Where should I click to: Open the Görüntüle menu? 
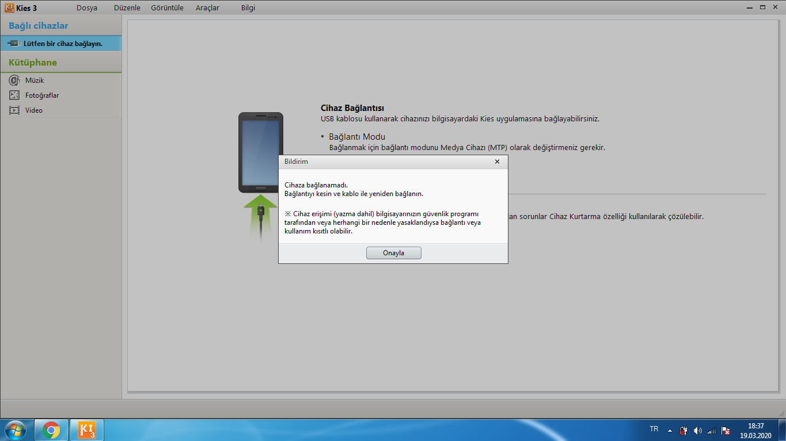pyautogui.click(x=167, y=8)
